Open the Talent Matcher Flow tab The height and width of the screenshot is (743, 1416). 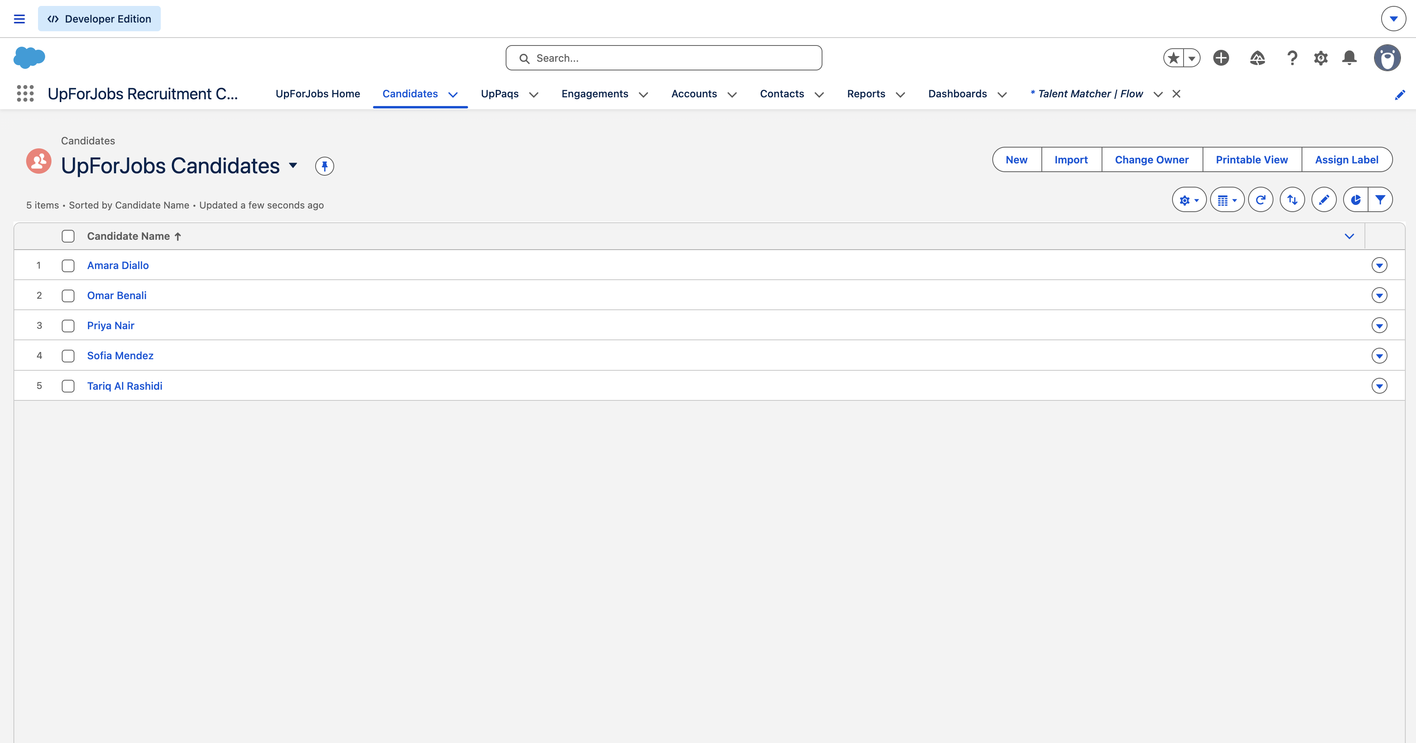1087,94
